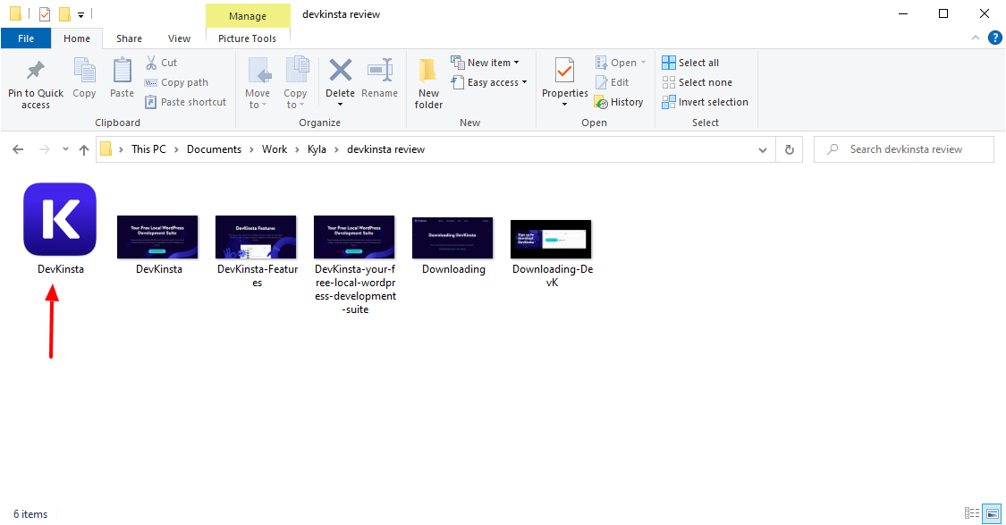
Task: Open the Easy access dropdown
Action: [489, 82]
